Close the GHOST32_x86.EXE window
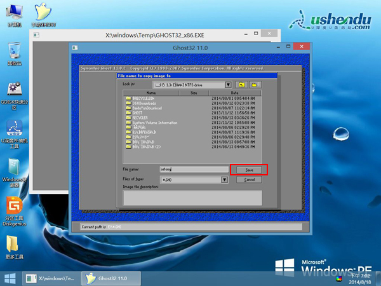Viewport: 381px width, 286px height. [269, 33]
